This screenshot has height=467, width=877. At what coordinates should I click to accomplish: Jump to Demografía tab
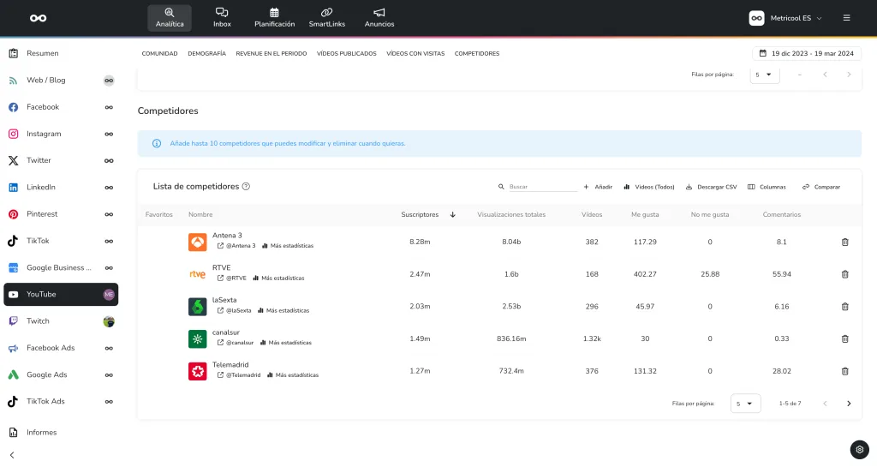point(207,54)
